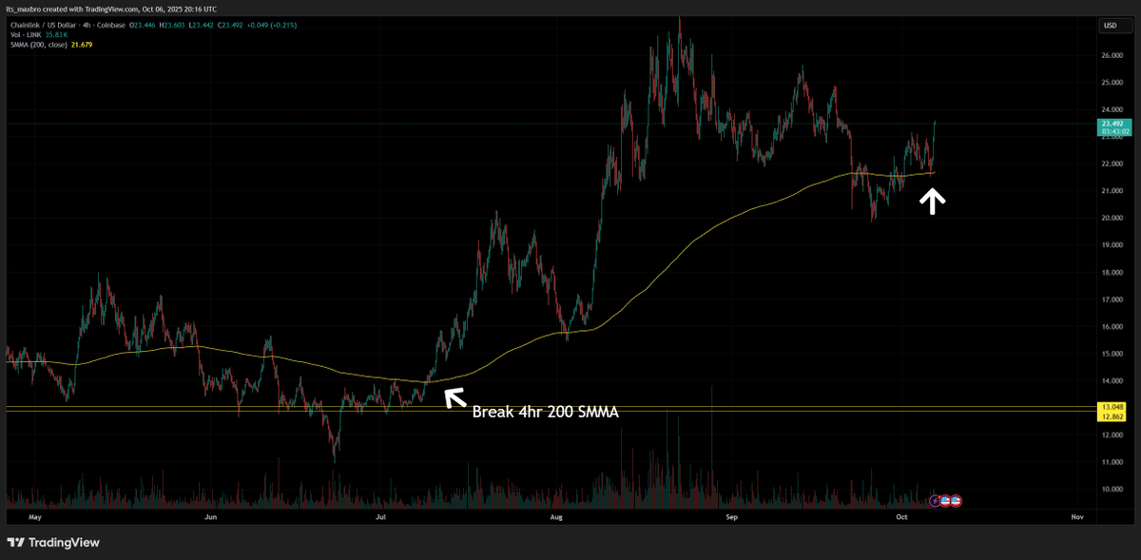Click the purple lightning event icon on the chart
1141x560 pixels.
click(935, 500)
